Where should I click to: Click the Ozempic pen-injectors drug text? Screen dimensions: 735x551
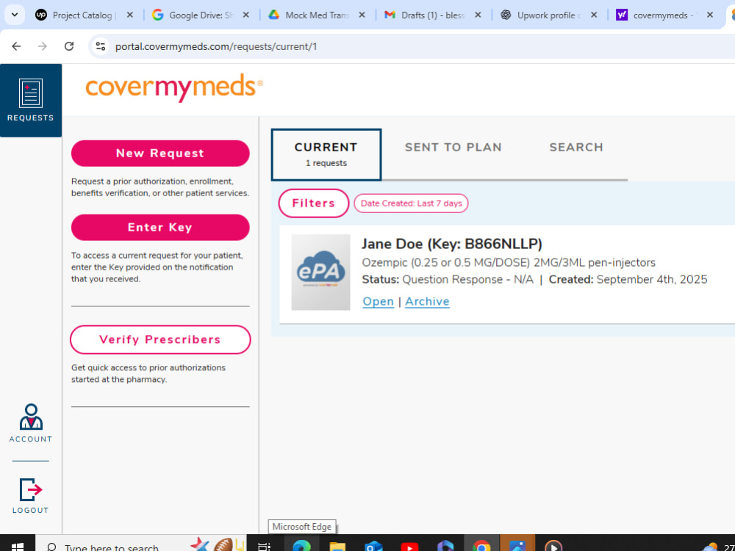point(509,262)
